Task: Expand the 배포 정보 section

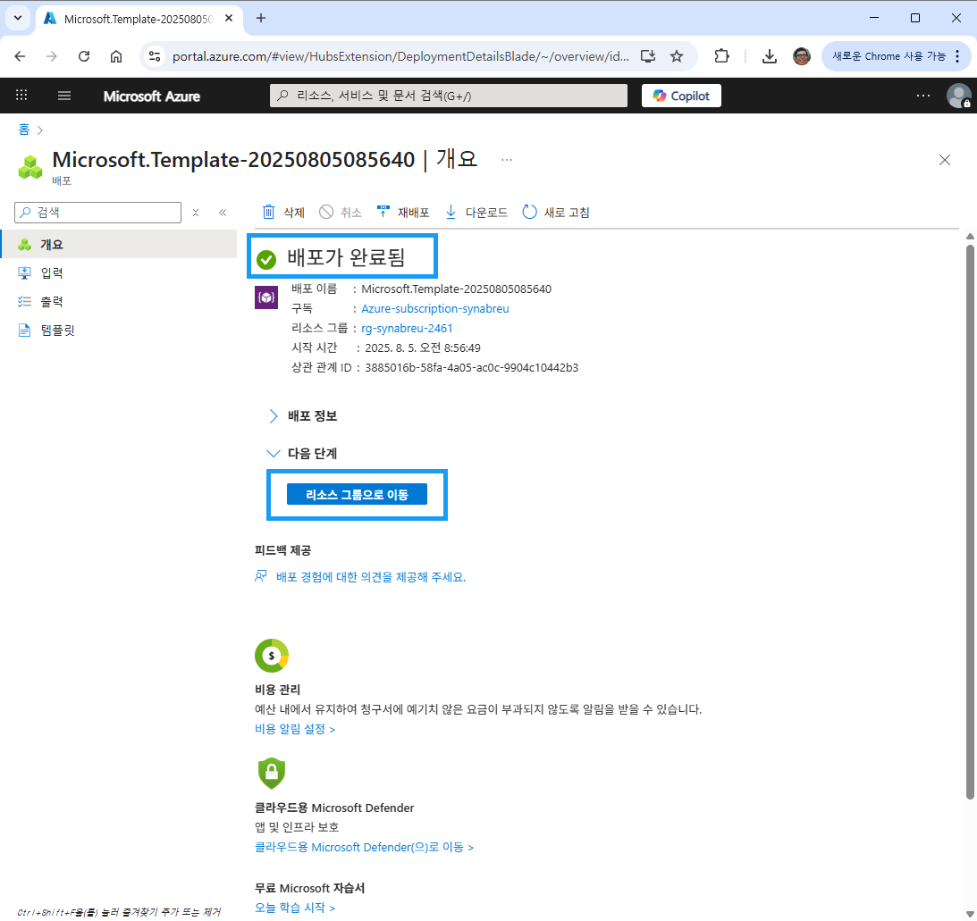Action: tap(303, 416)
